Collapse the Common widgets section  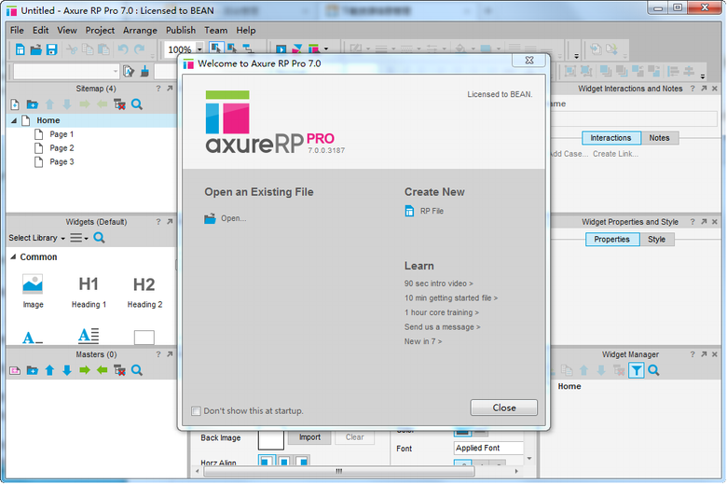click(x=14, y=257)
